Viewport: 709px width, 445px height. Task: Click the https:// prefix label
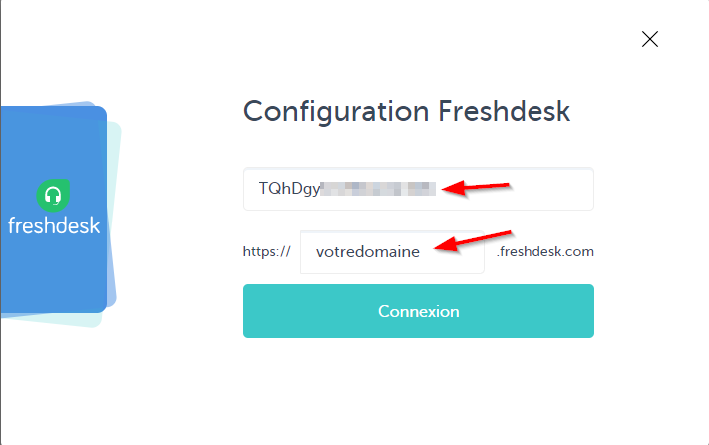[267, 251]
